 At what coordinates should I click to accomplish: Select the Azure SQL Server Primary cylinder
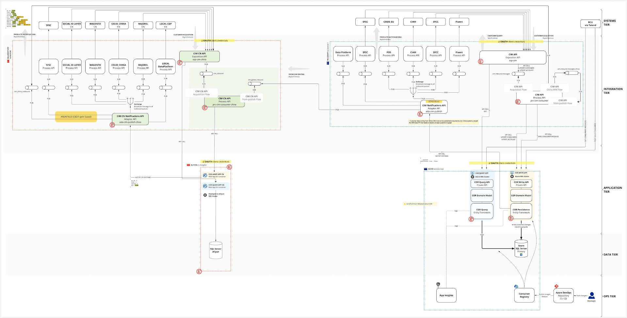(521, 249)
